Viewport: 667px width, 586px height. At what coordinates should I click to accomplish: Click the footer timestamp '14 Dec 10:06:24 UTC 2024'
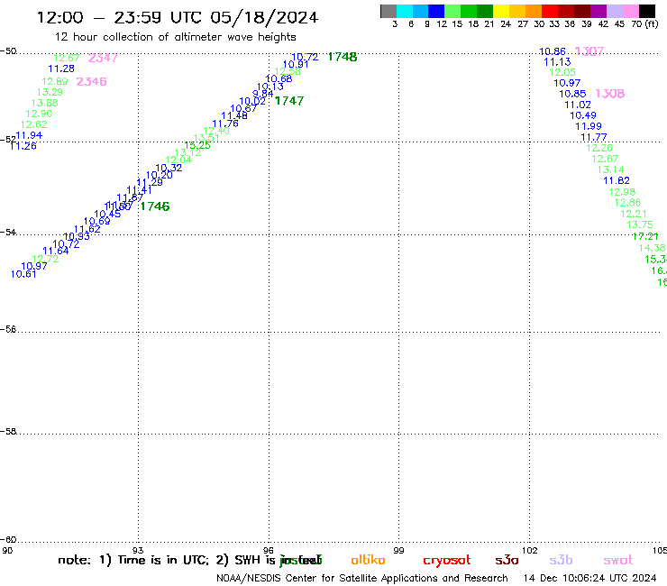pyautogui.click(x=590, y=578)
